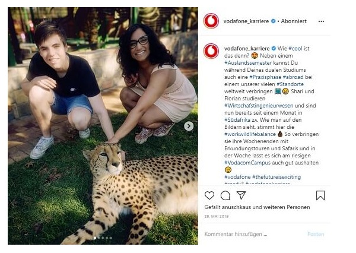
Task: Go to next photo with carousel arrow
Action: click(x=189, y=126)
